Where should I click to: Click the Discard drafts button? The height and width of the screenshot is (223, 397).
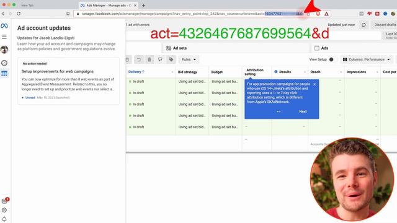pyautogui.click(x=385, y=25)
